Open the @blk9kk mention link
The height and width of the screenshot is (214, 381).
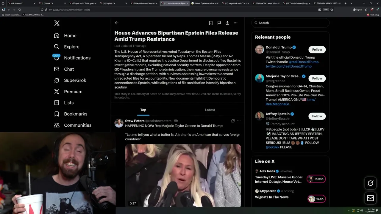(x=272, y=147)
